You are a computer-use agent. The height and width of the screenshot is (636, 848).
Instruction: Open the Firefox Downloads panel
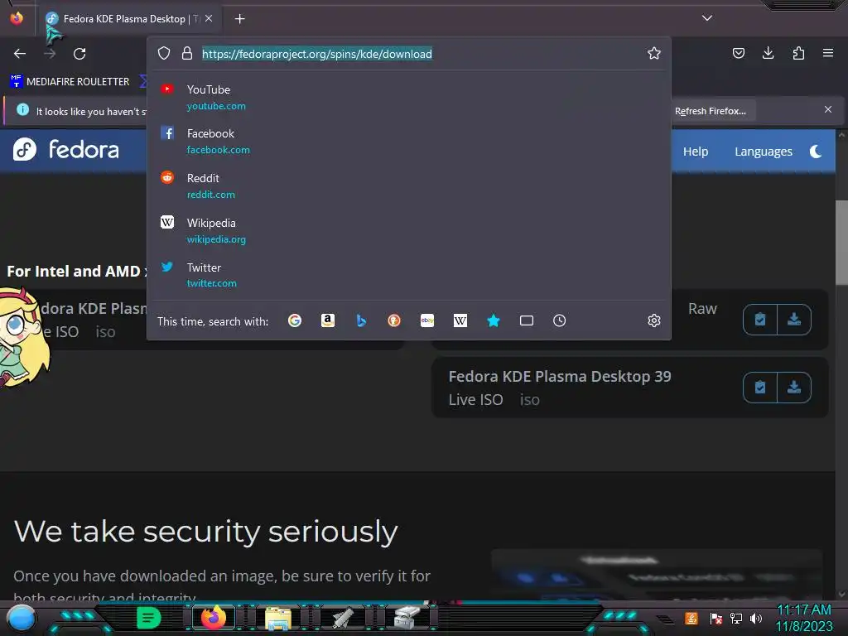(x=768, y=53)
